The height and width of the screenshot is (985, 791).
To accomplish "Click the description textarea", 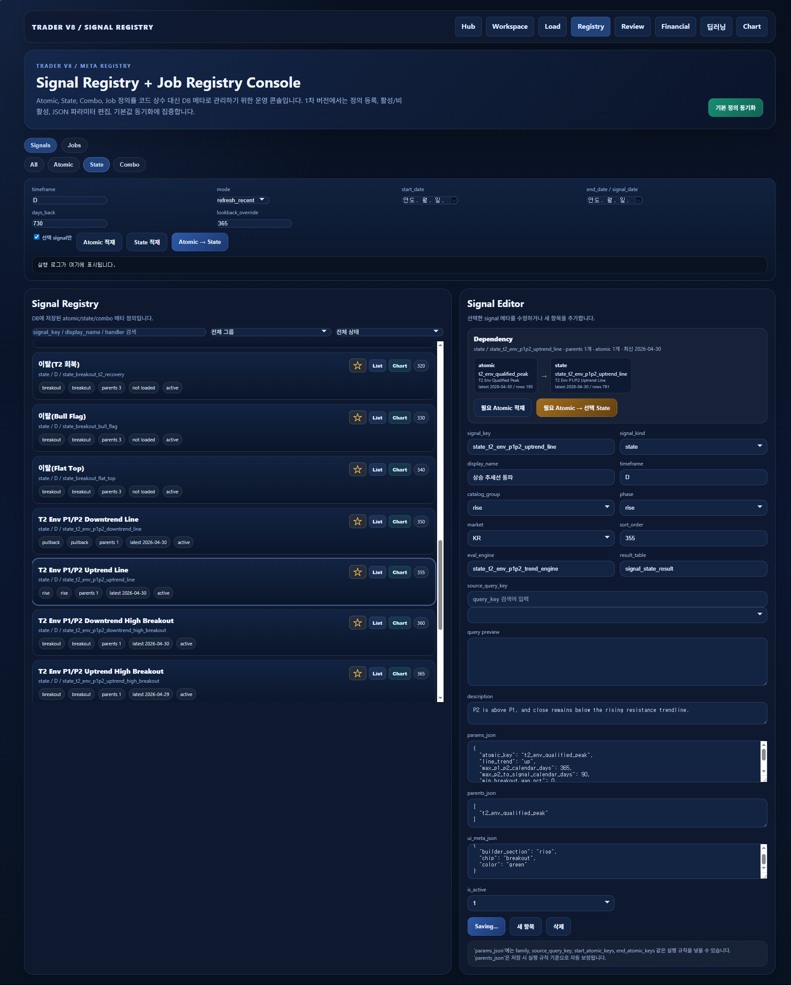I will click(x=617, y=713).
